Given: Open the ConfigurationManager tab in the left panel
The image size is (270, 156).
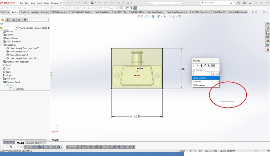Looking at the screenshot, I should (x=13, y=20).
